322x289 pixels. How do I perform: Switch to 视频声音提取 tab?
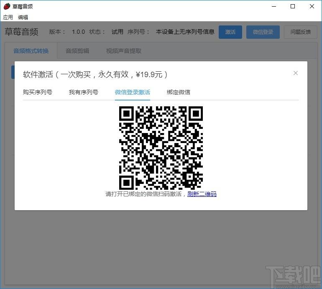124,51
